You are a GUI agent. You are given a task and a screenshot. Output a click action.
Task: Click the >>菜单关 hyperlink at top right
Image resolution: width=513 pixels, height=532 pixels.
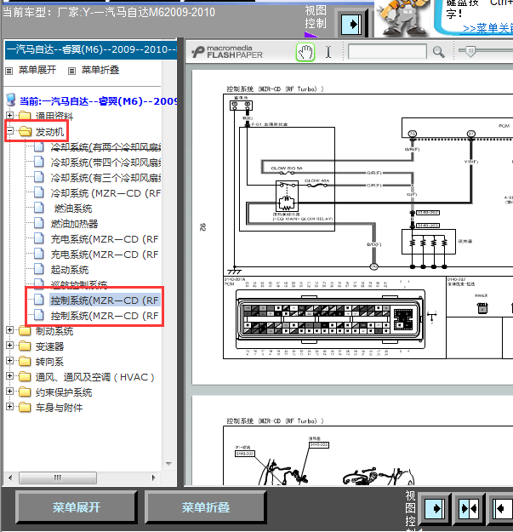point(487,28)
